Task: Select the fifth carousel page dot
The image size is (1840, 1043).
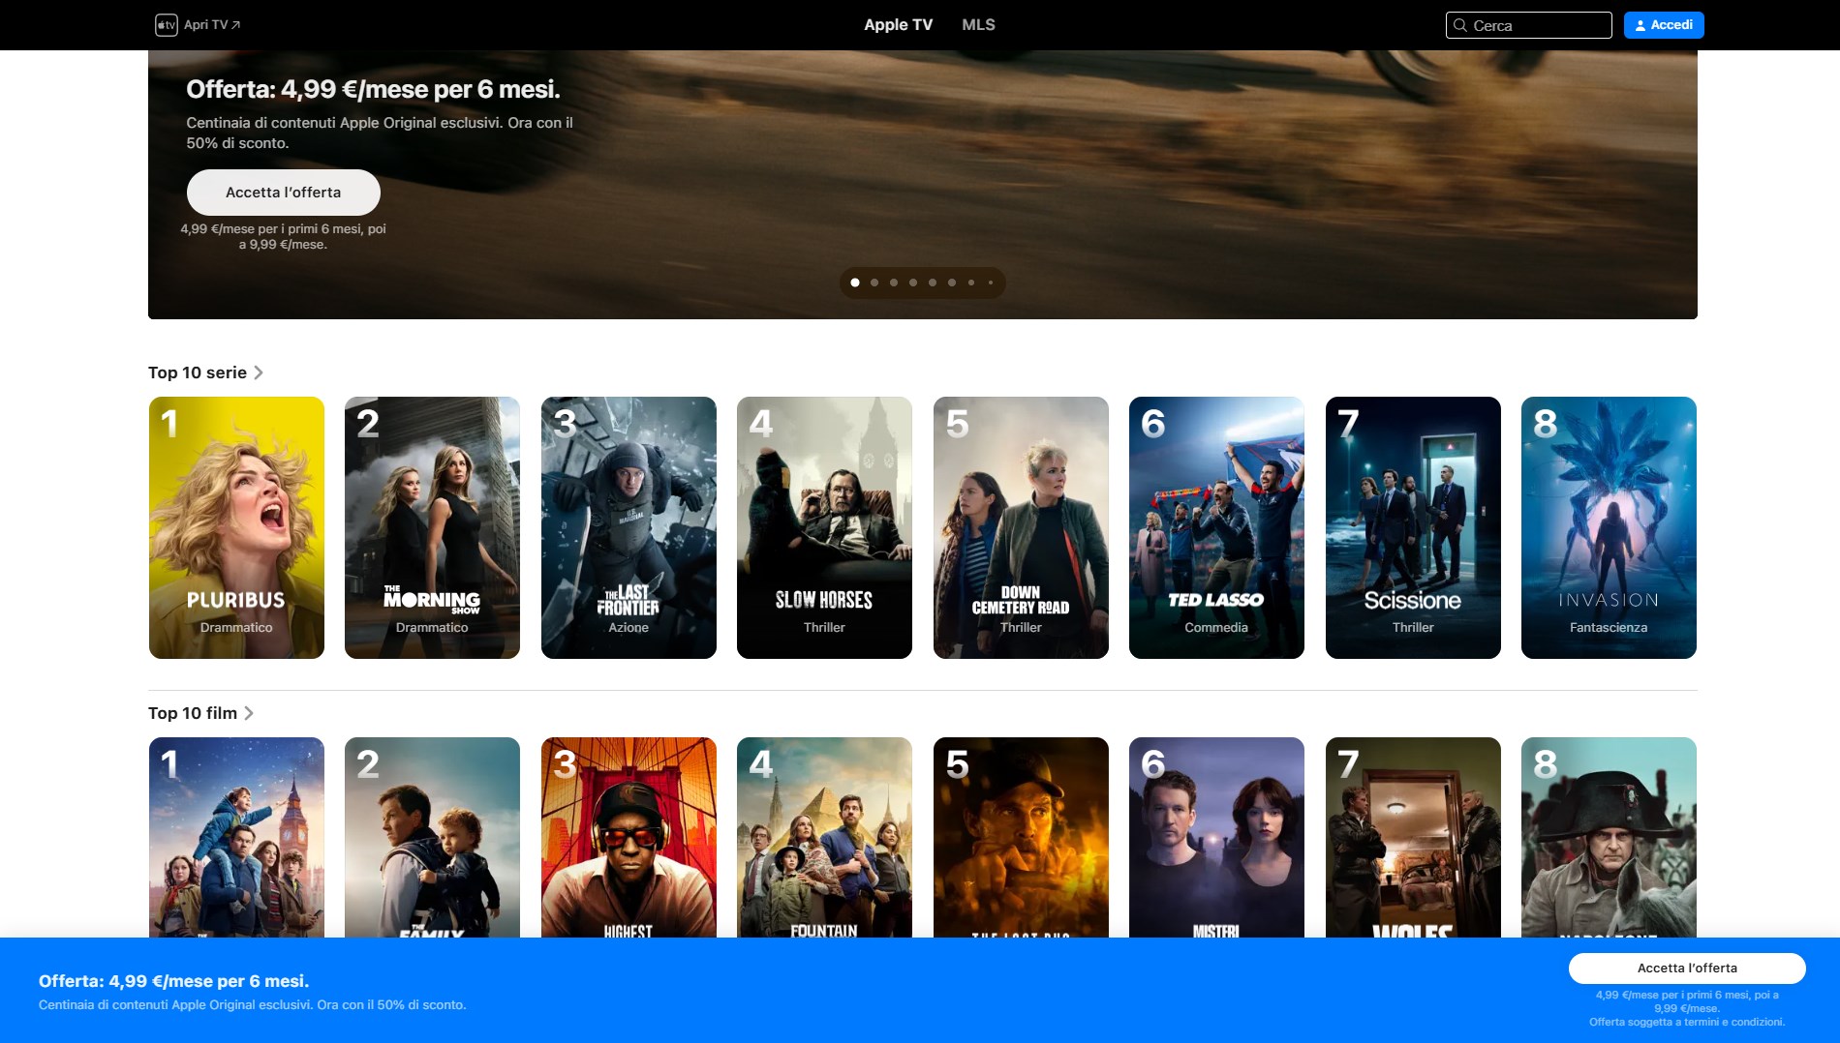Action: (x=933, y=283)
